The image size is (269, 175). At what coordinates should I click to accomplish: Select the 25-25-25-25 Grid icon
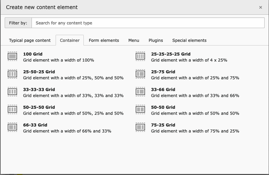point(140,56)
